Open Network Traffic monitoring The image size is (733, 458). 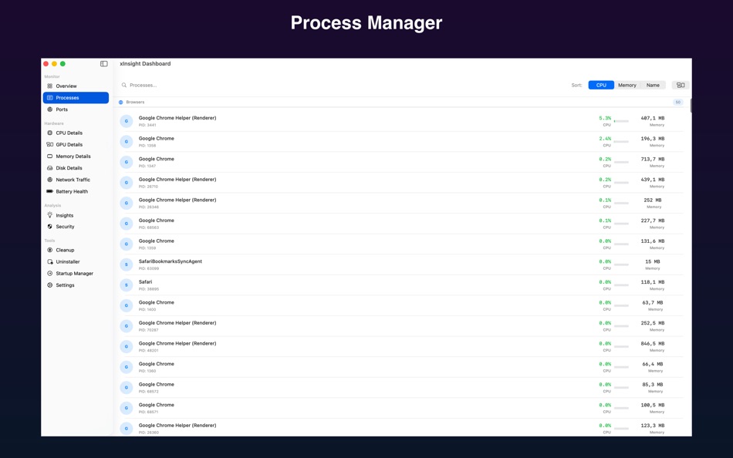click(70, 180)
